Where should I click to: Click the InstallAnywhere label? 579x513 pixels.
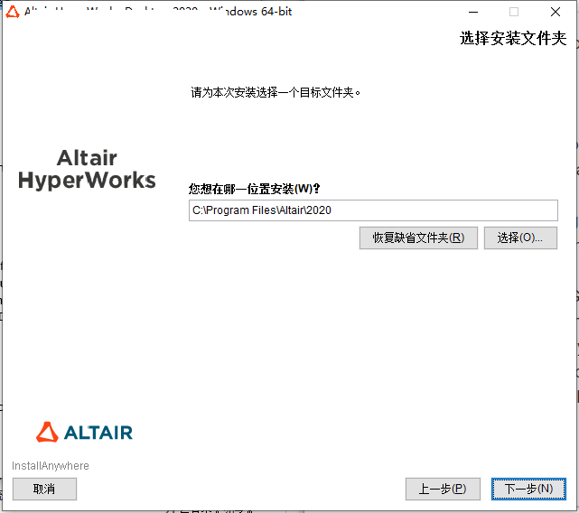click(51, 466)
